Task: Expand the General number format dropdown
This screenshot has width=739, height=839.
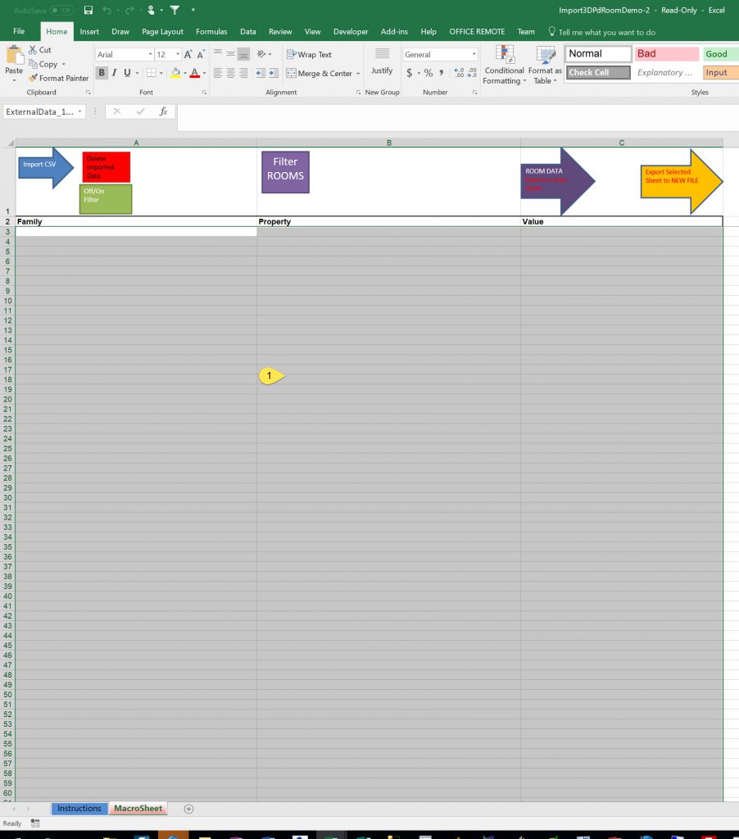Action: click(474, 55)
